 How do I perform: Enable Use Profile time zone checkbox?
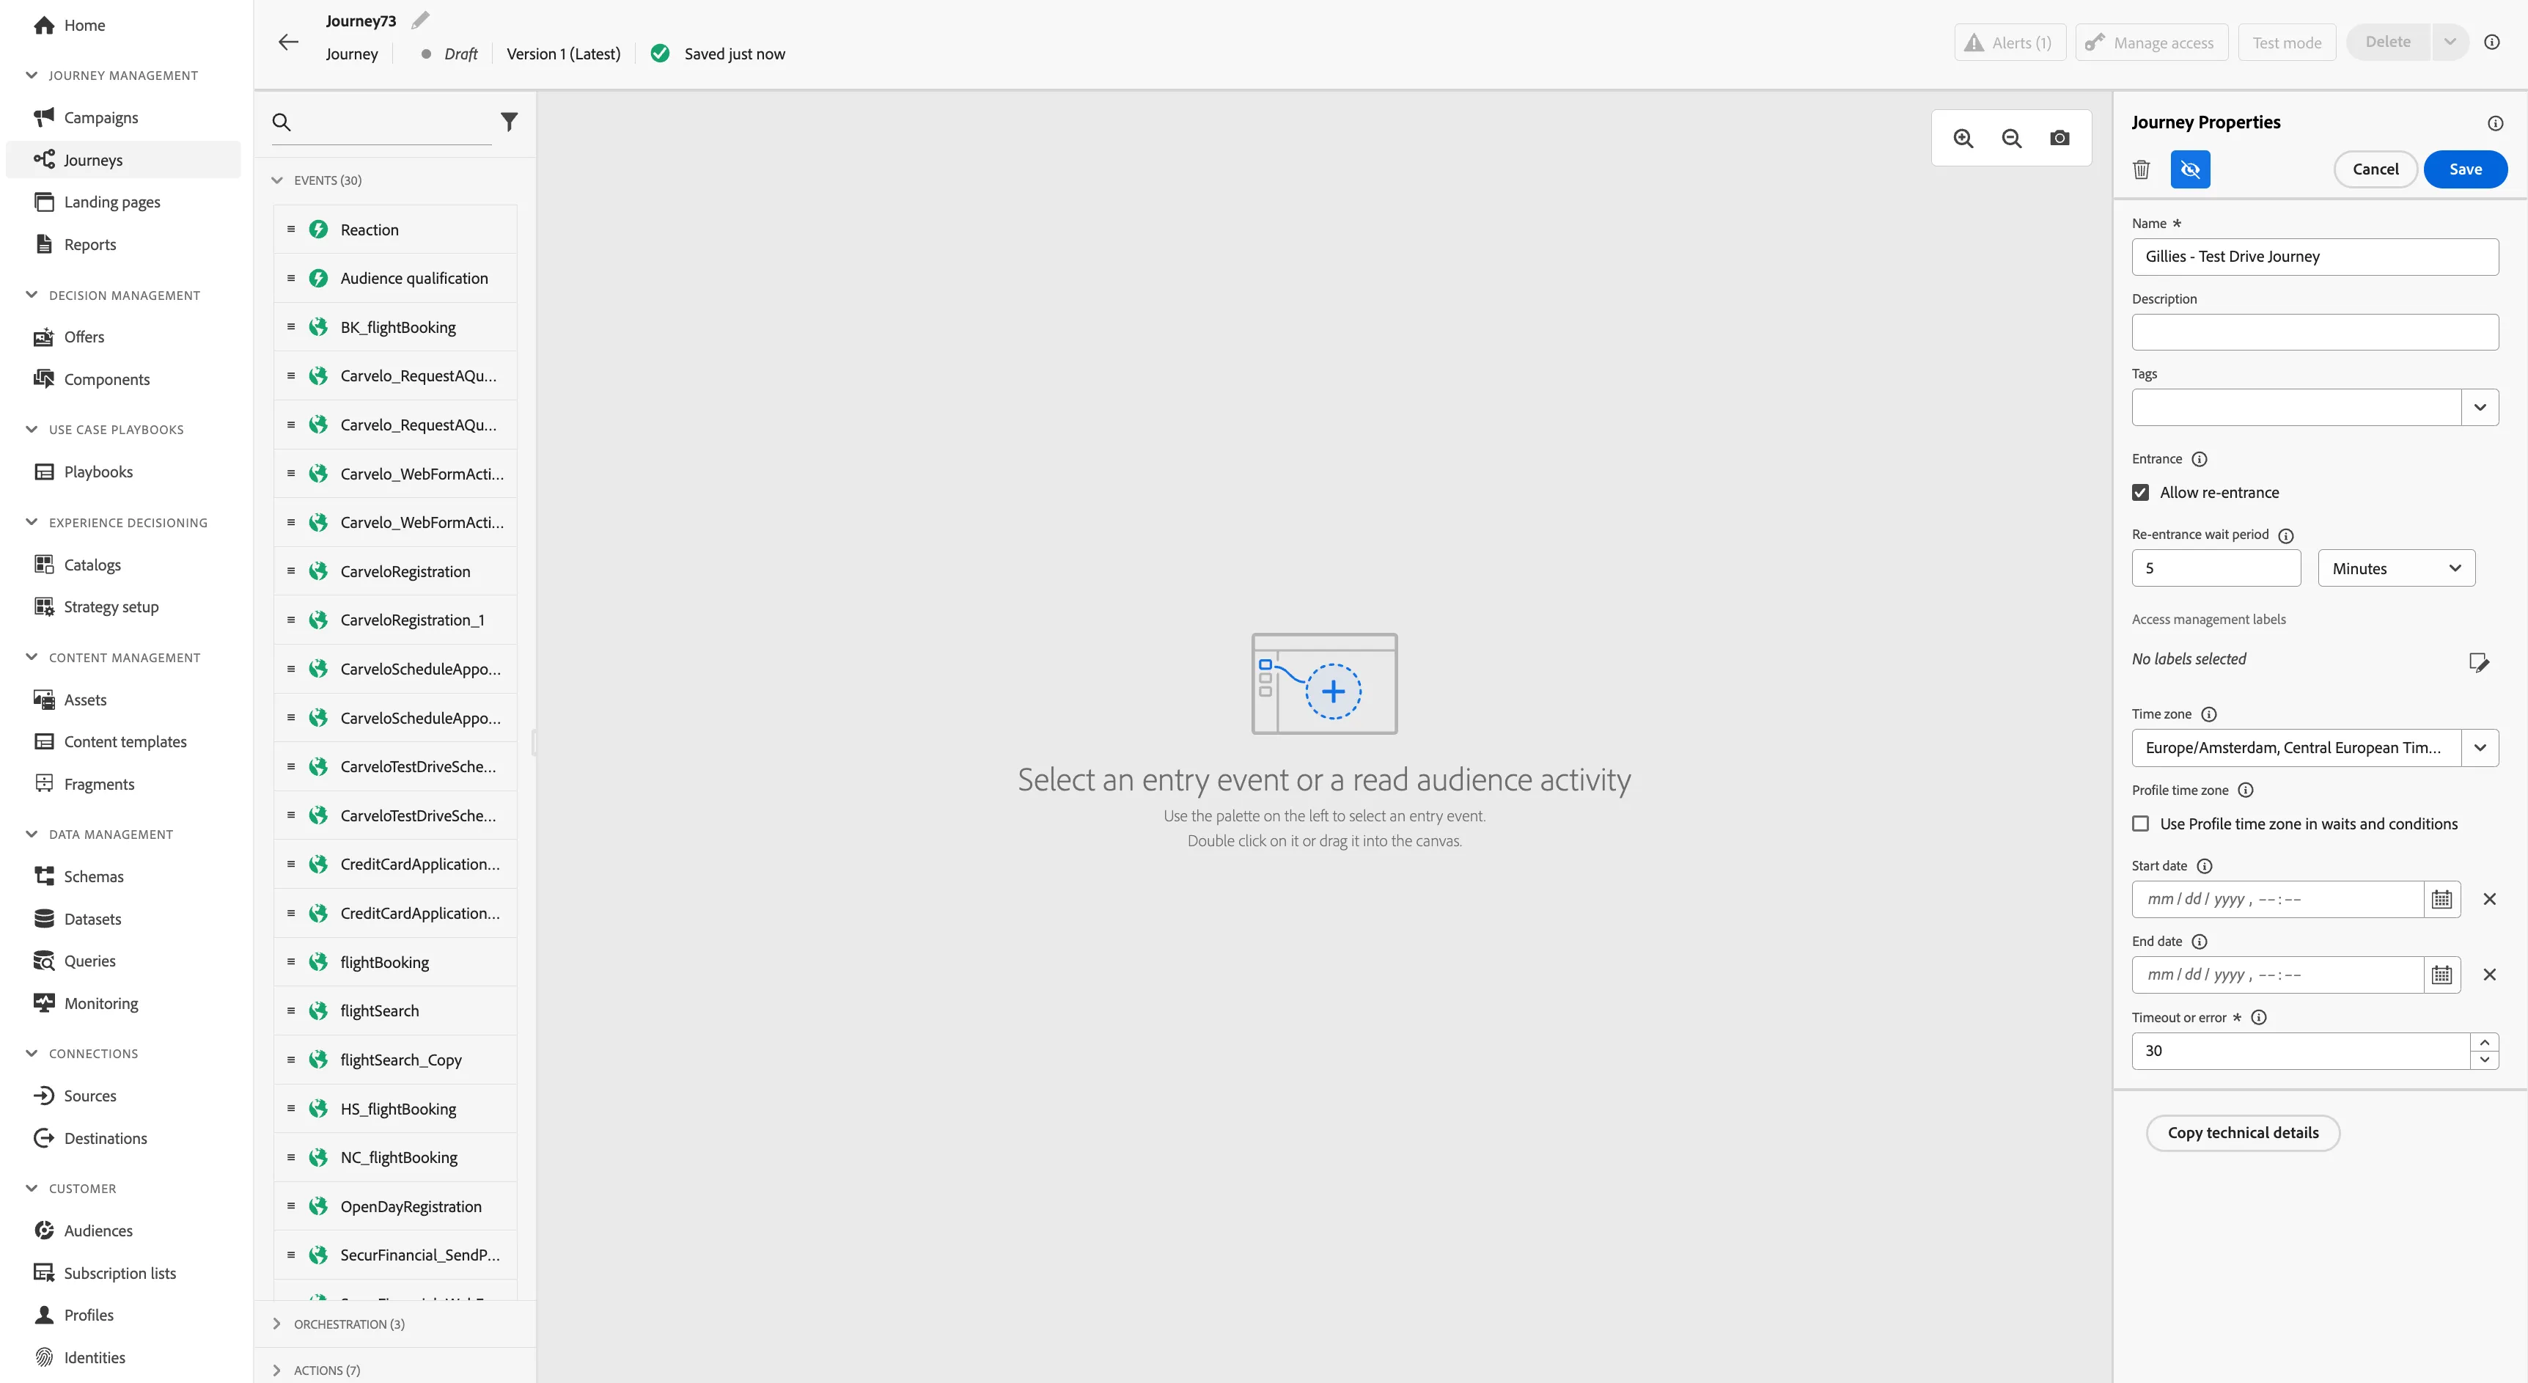click(x=2140, y=824)
